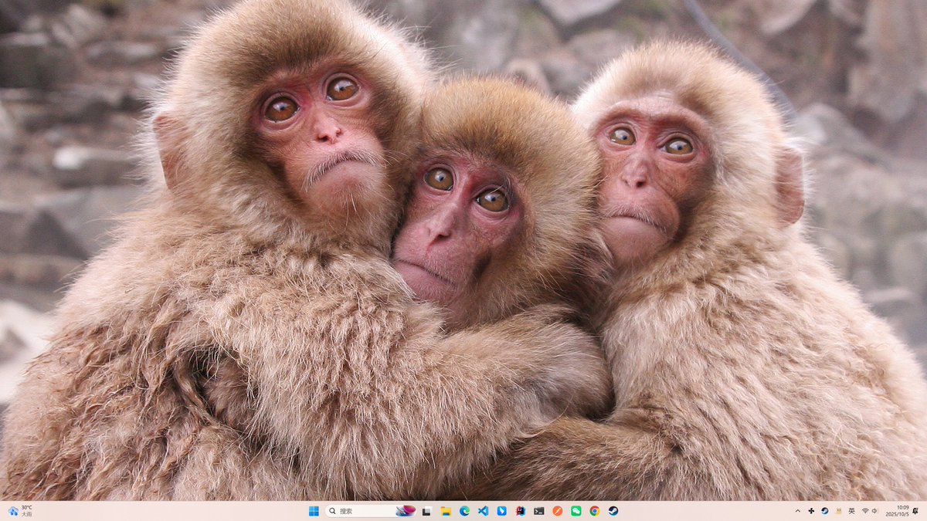Screen dimensions: 927x521
Task: Open the blue bird app on the taskbar
Action: tap(501, 511)
